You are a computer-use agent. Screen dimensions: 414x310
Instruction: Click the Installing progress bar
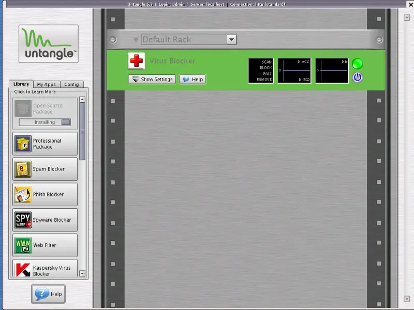click(x=45, y=122)
